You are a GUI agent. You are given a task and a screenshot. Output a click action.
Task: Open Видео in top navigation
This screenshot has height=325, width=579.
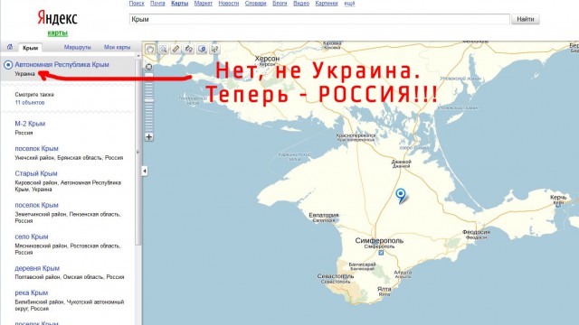pos(301,4)
